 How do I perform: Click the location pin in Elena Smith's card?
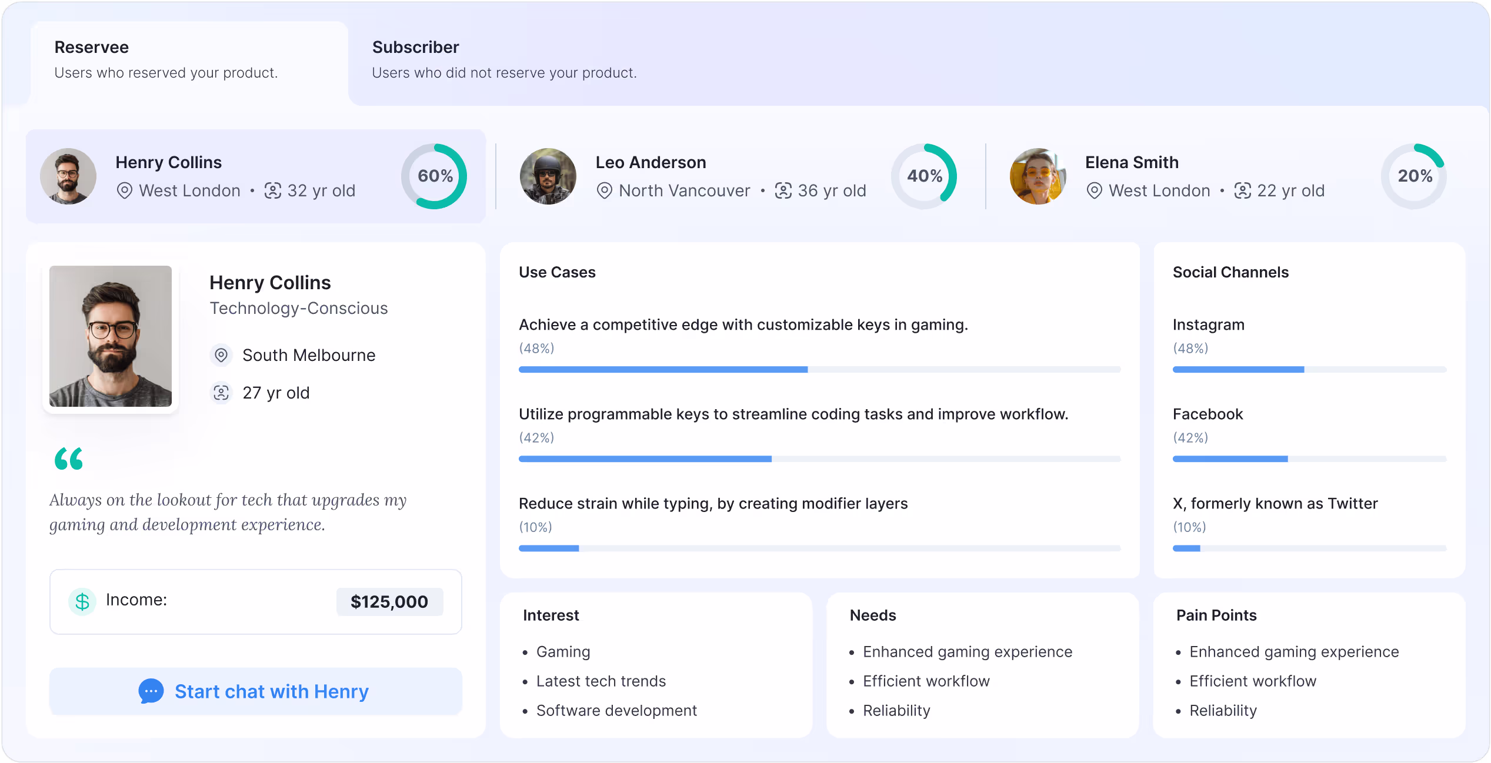pos(1095,190)
